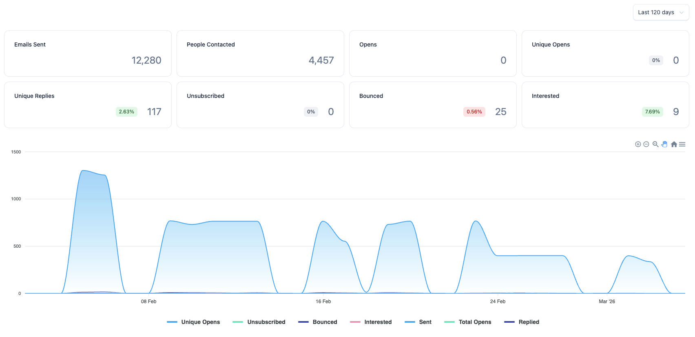Toggle Sent series in legend

pyautogui.click(x=418, y=322)
